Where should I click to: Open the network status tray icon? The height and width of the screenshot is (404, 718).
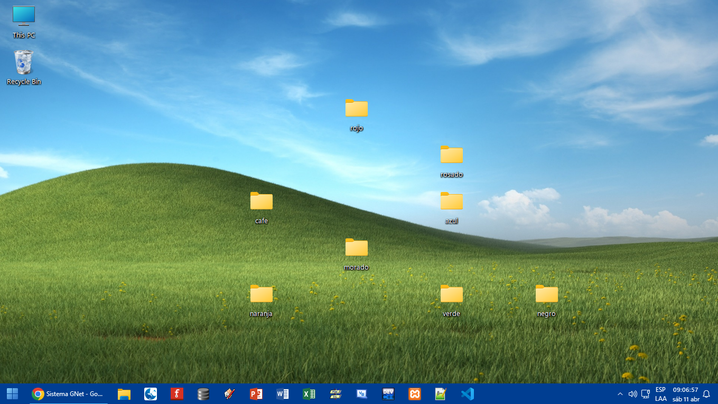tap(645, 394)
